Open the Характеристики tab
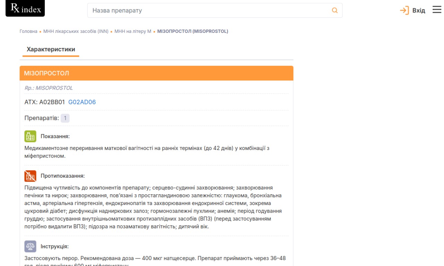444x266 pixels. click(x=51, y=49)
